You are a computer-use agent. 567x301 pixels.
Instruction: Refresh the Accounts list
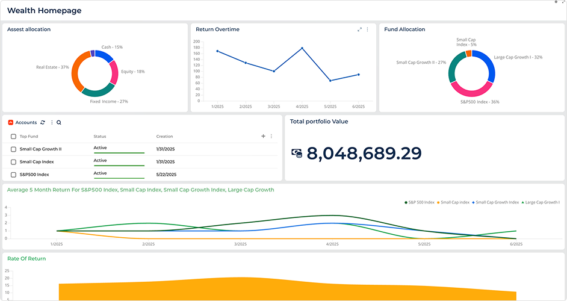coord(43,122)
